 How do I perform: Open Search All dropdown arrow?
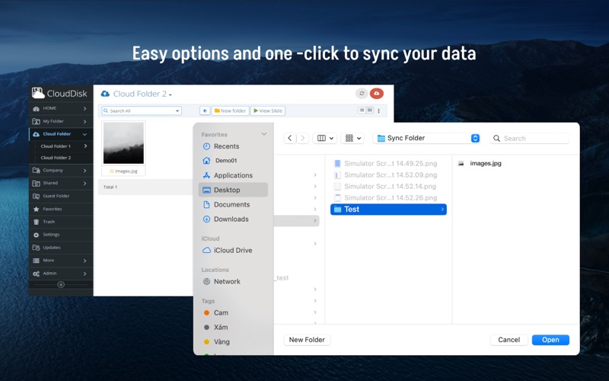click(x=177, y=110)
